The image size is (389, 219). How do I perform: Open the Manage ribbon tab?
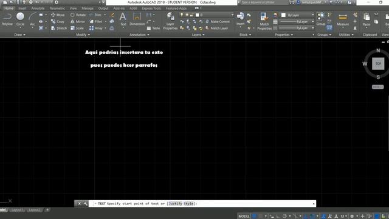[88, 8]
